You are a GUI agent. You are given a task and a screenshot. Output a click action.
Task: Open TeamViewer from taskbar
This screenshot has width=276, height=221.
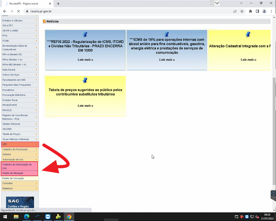tap(48, 217)
